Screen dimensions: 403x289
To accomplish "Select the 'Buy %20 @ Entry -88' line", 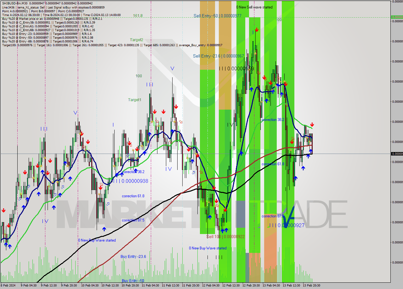I will coord(48,41).
